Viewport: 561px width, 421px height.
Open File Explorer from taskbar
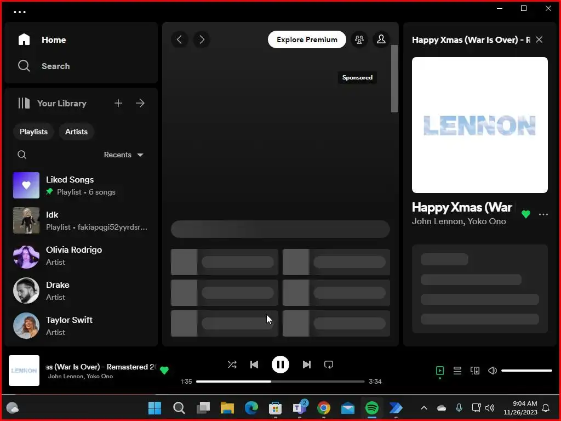227,408
